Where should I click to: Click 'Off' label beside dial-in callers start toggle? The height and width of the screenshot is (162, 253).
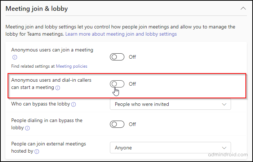coord(132,84)
